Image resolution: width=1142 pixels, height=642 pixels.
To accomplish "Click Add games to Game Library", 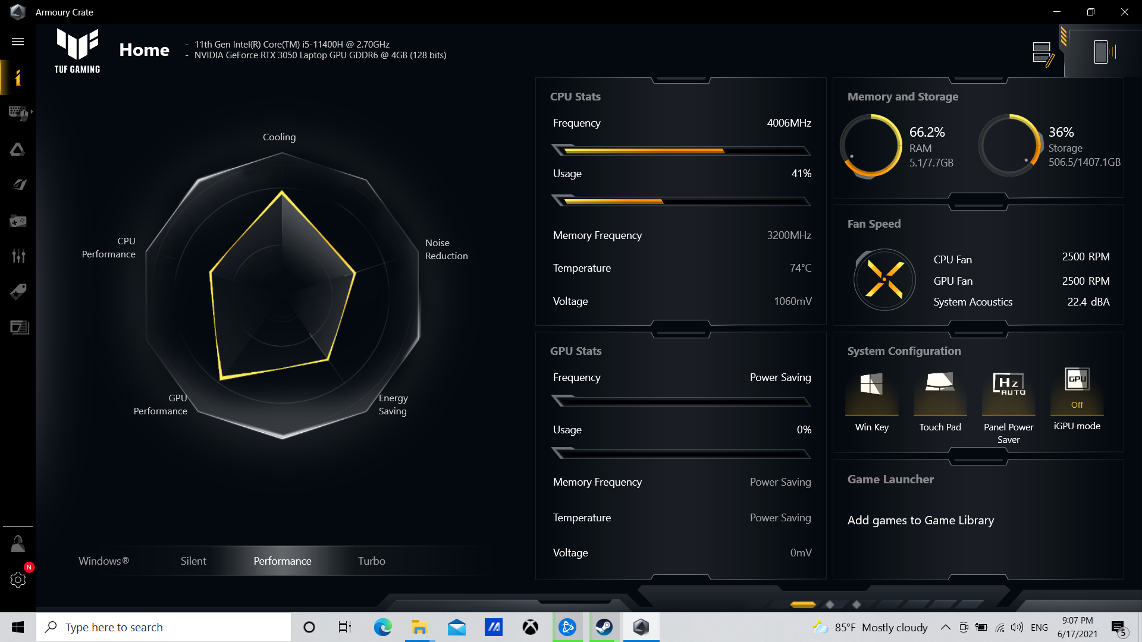I will click(x=920, y=520).
